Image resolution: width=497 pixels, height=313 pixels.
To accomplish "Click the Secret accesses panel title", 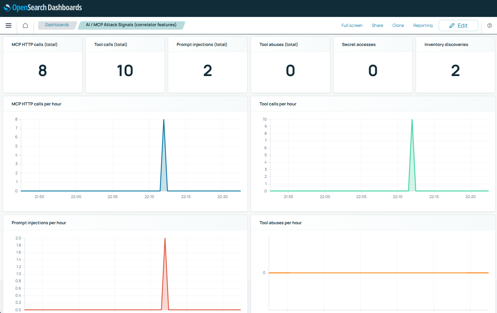I will [359, 45].
